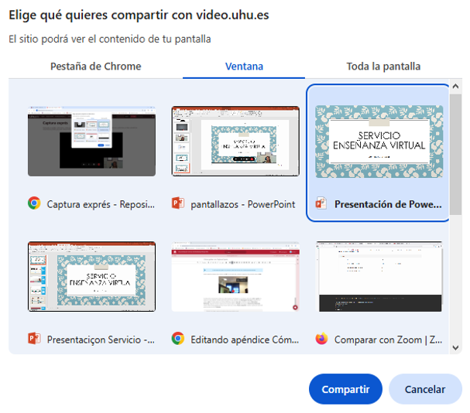Switch to the Toda la pantalla tab
Image resolution: width=470 pixels, height=413 pixels.
point(383,67)
